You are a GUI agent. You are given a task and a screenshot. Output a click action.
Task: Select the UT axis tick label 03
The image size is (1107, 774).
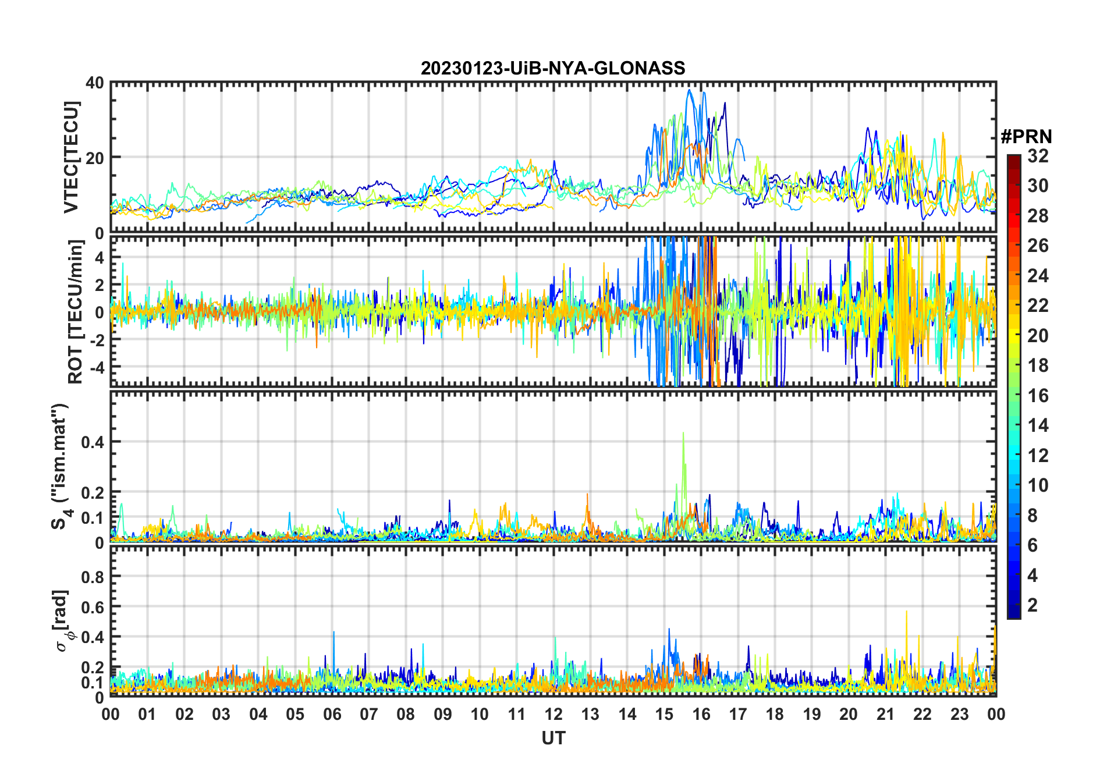[x=221, y=714]
